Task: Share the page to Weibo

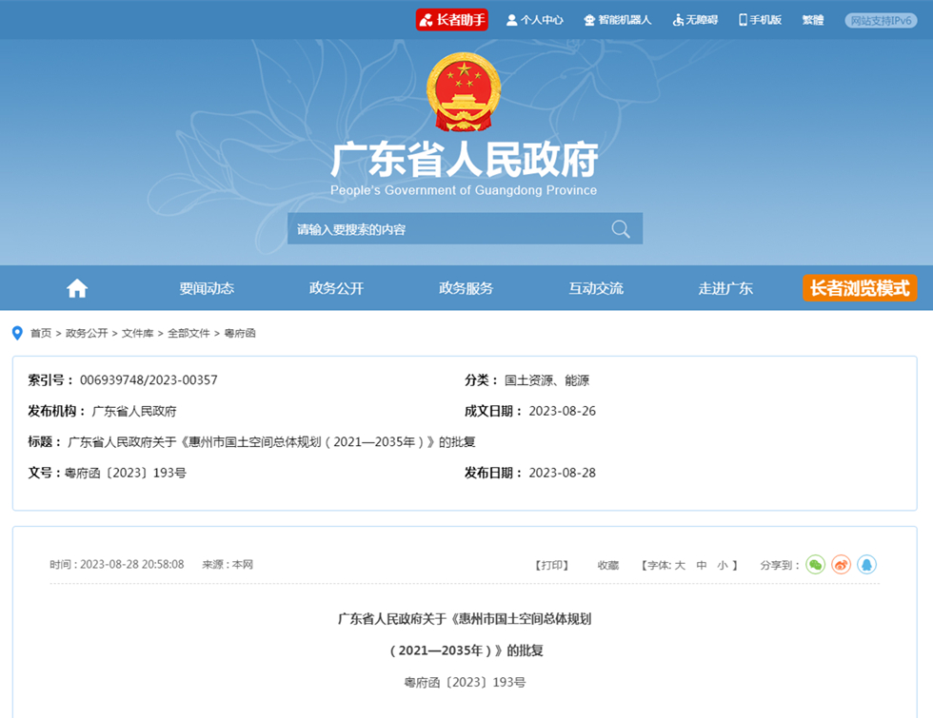Action: [841, 565]
